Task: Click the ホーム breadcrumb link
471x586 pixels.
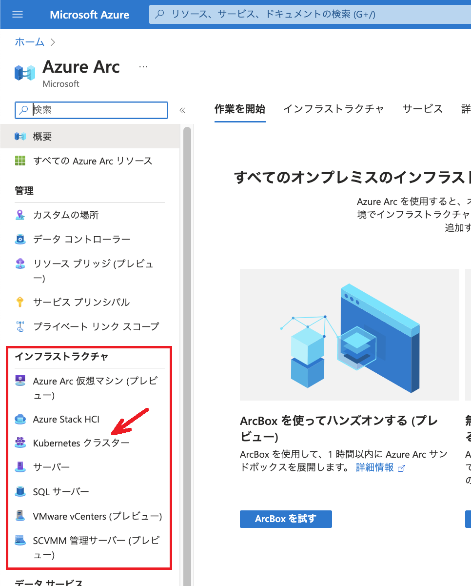Action: [29, 42]
